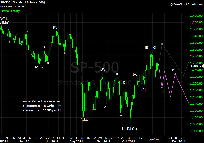Click the '~~~ Perfect Wave ~~~' annotation
This screenshot has height=143, width=204.
point(42,101)
